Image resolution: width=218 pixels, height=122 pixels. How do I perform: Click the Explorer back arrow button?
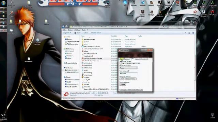pos(63,26)
